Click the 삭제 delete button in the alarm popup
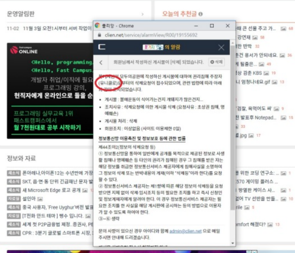 [x=217, y=62]
